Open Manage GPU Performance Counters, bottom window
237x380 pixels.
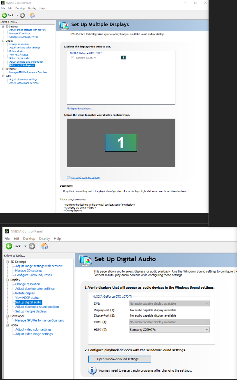click(40, 320)
